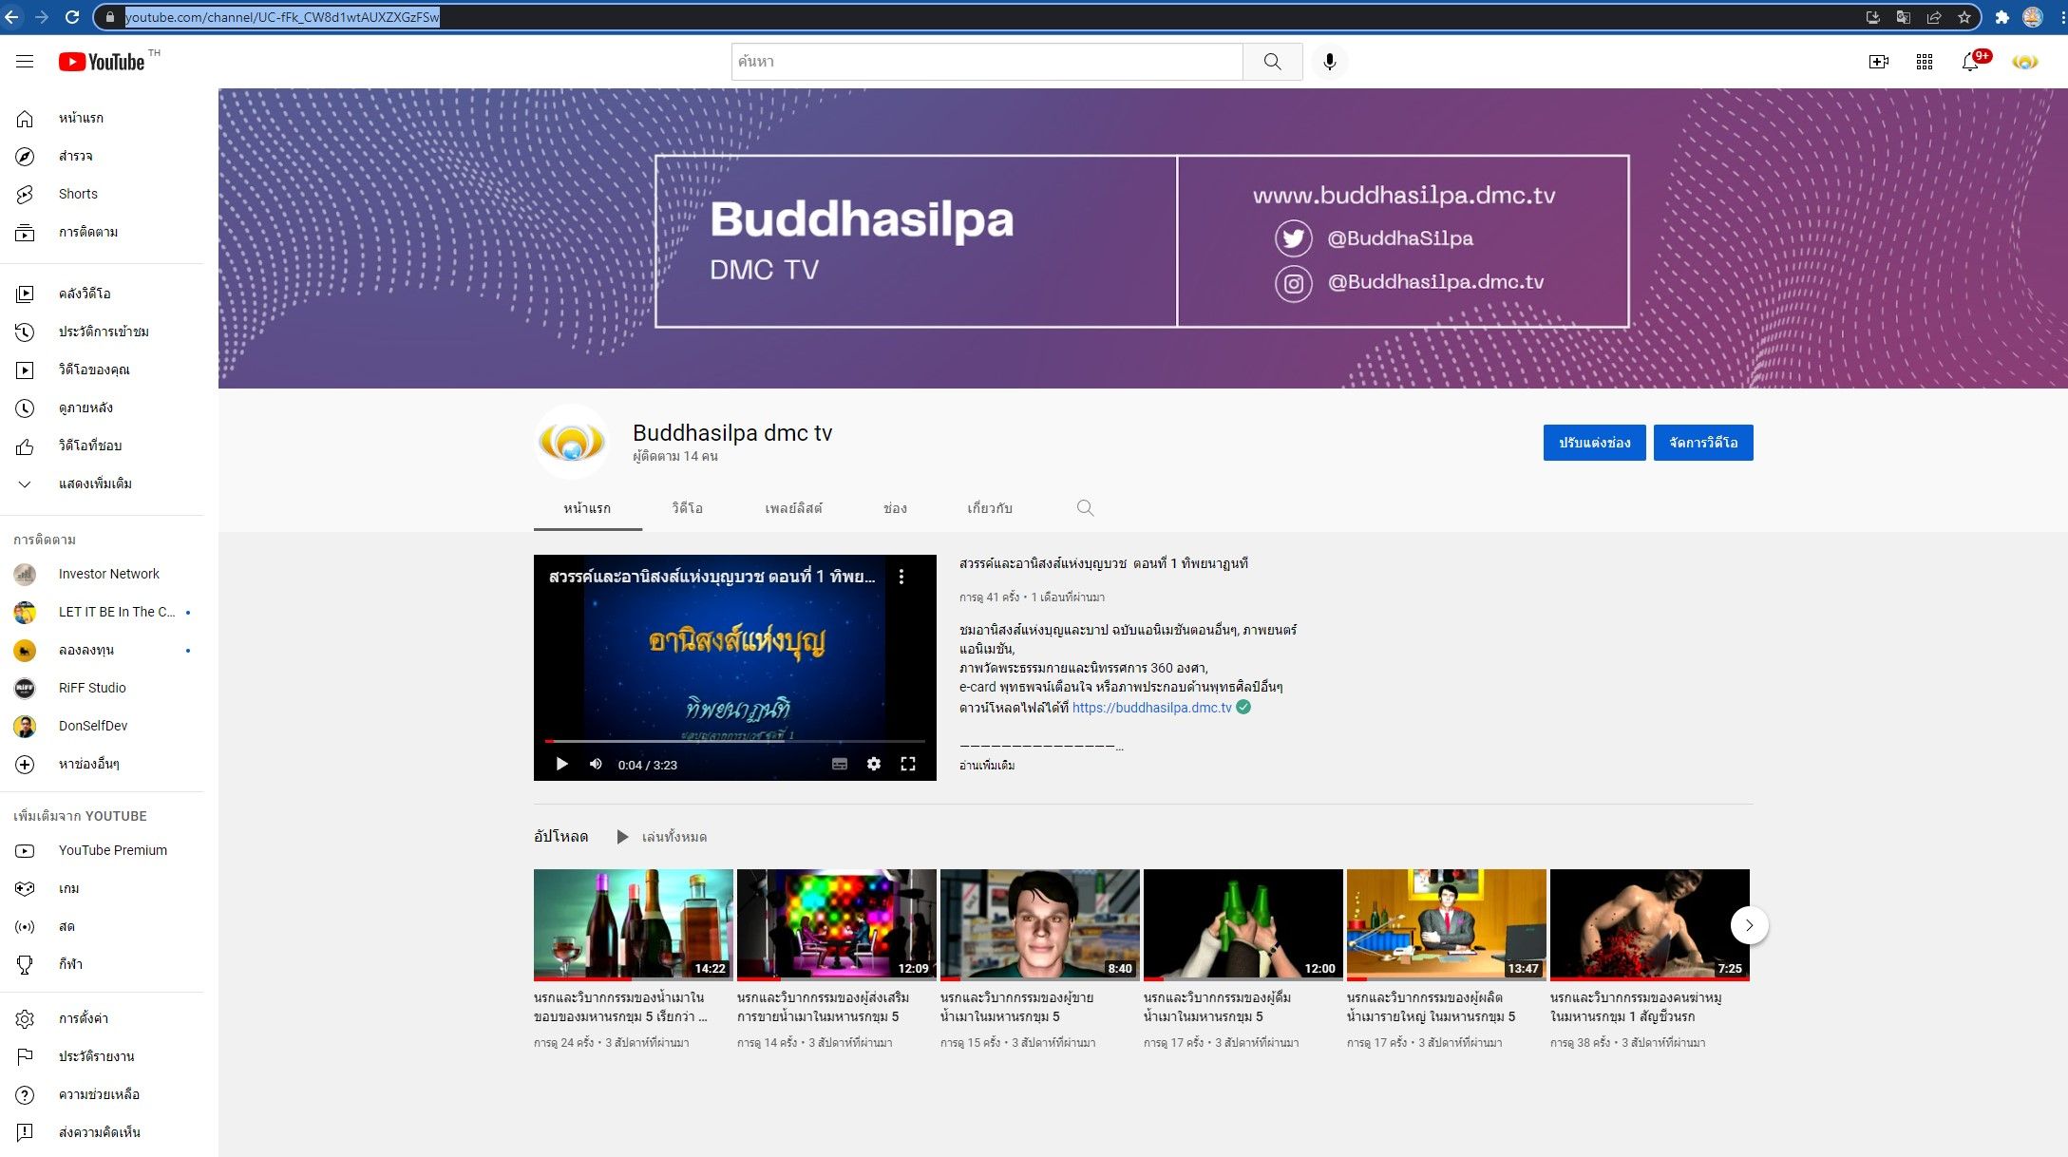Toggle subtitles on the featured video player

839,764
